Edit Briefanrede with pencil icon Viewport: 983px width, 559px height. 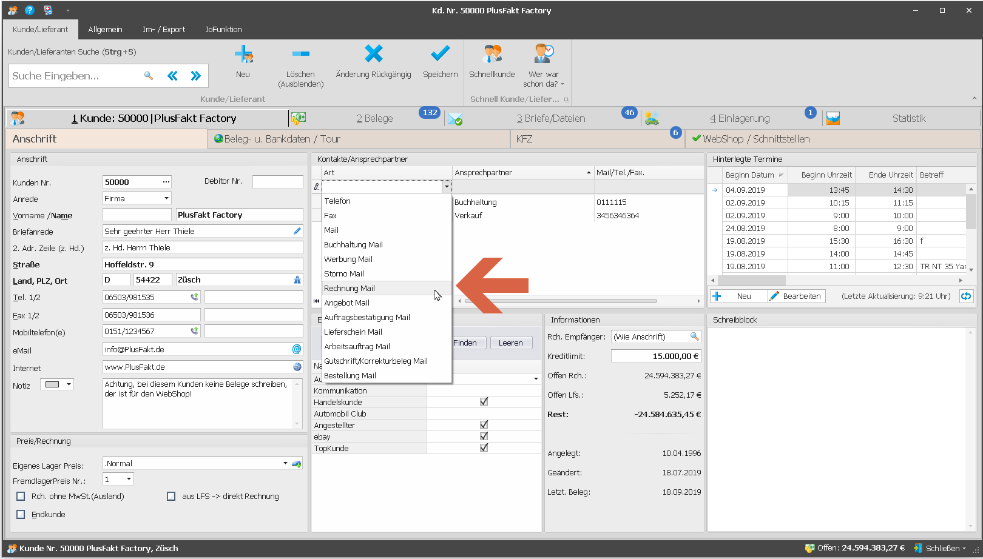(297, 231)
